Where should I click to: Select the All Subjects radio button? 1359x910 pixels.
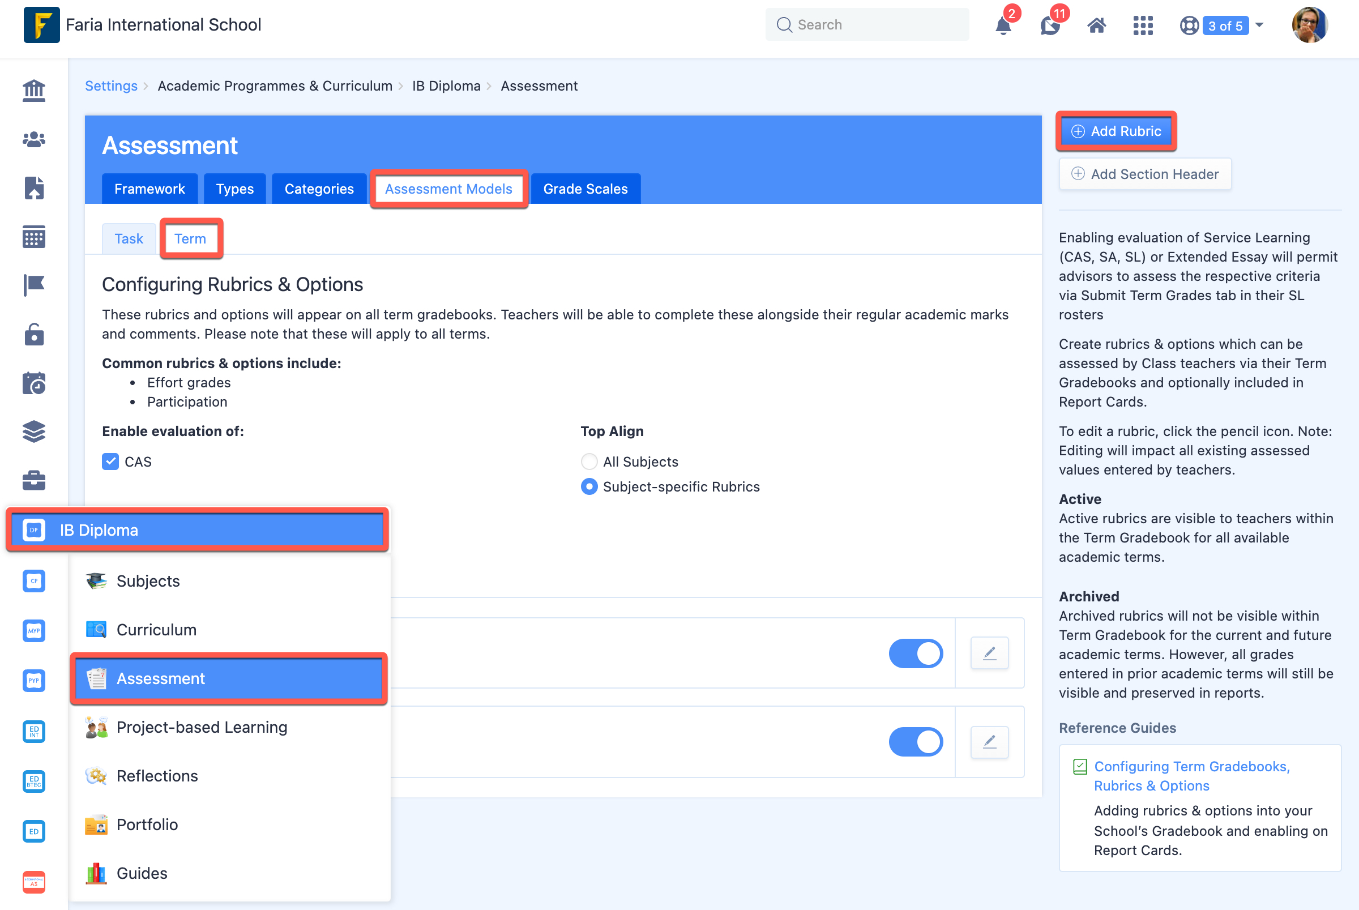coord(589,462)
